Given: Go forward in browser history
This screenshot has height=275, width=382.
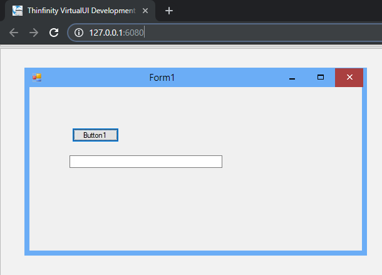Looking at the screenshot, I should click(34, 33).
